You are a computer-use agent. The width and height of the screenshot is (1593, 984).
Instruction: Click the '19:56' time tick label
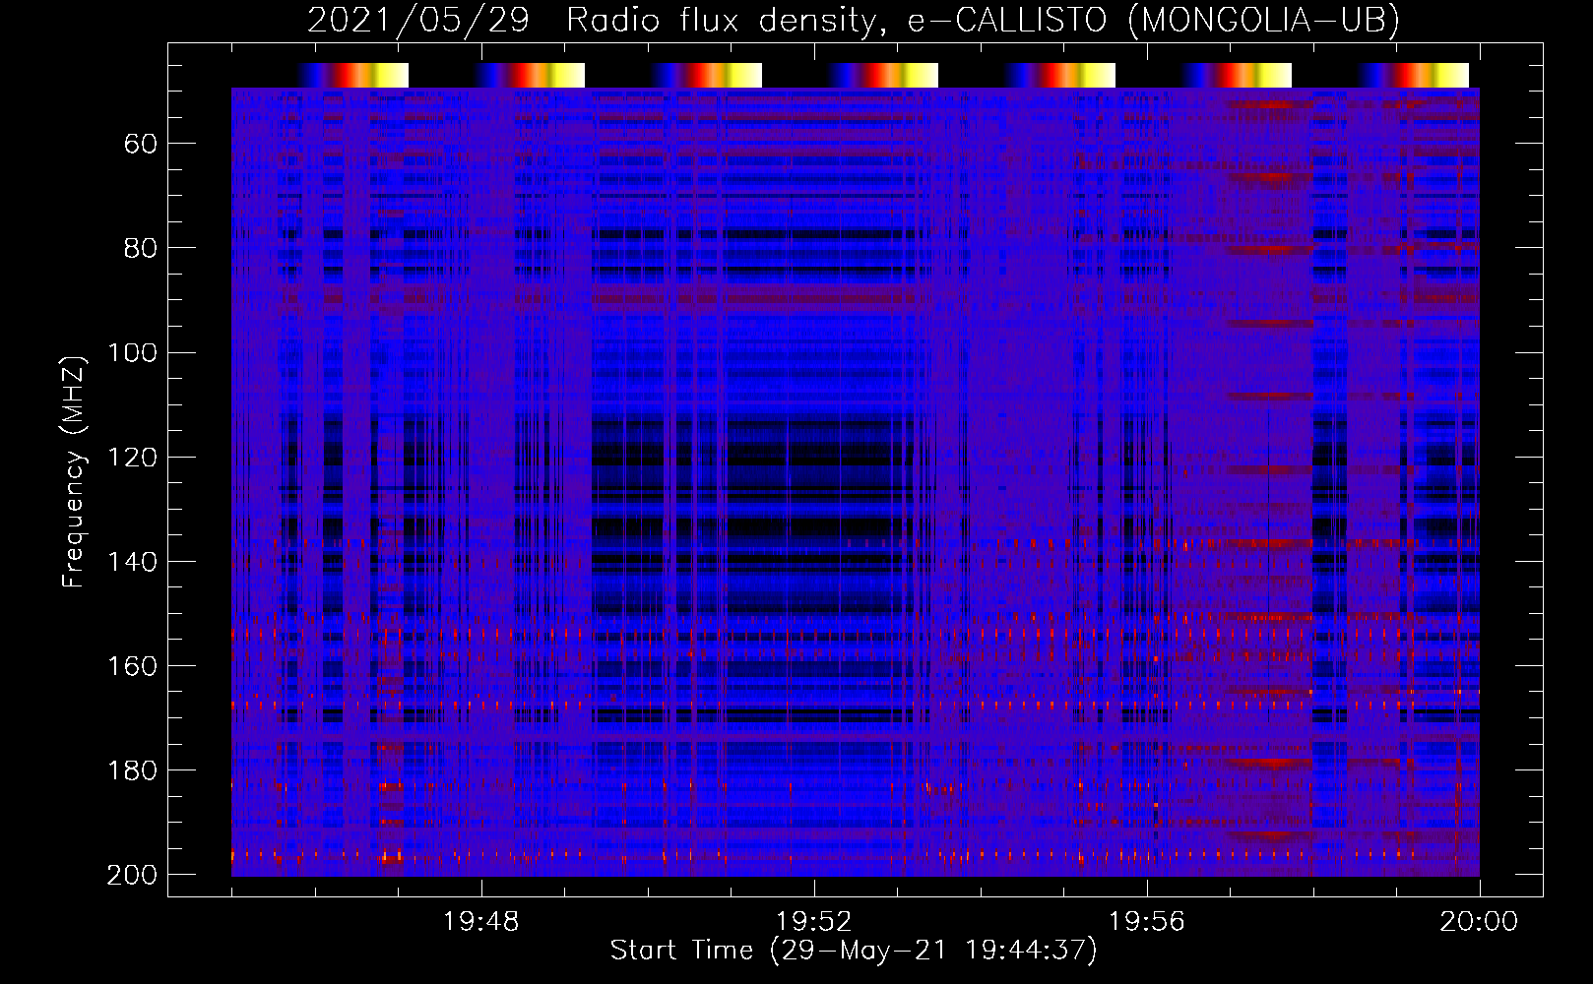pyautogui.click(x=1147, y=922)
